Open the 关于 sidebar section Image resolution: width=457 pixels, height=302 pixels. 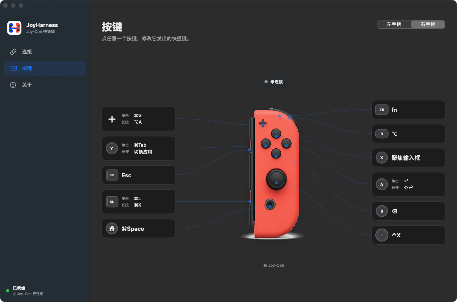[x=45, y=85]
